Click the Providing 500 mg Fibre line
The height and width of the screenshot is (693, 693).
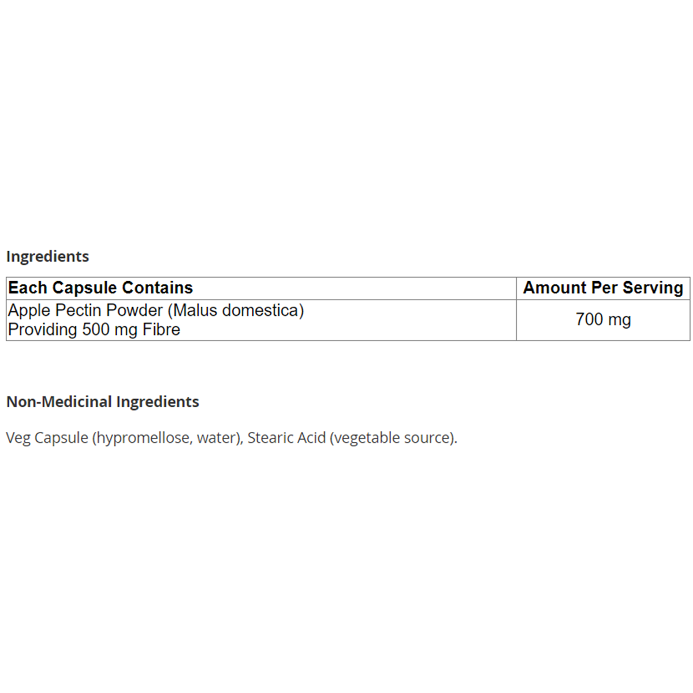(x=94, y=330)
